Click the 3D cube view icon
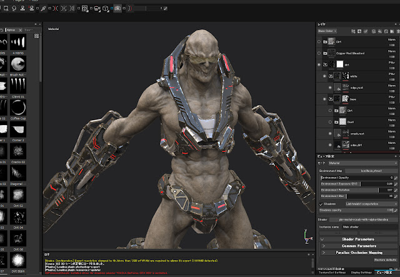The height and width of the screenshot is (277, 400). [106, 8]
